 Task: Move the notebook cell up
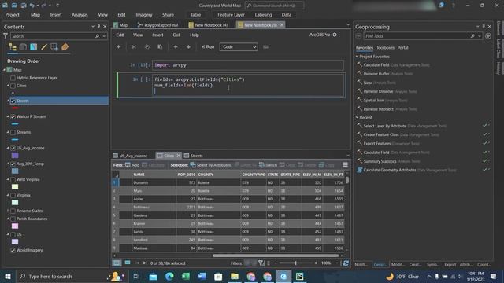176,47
